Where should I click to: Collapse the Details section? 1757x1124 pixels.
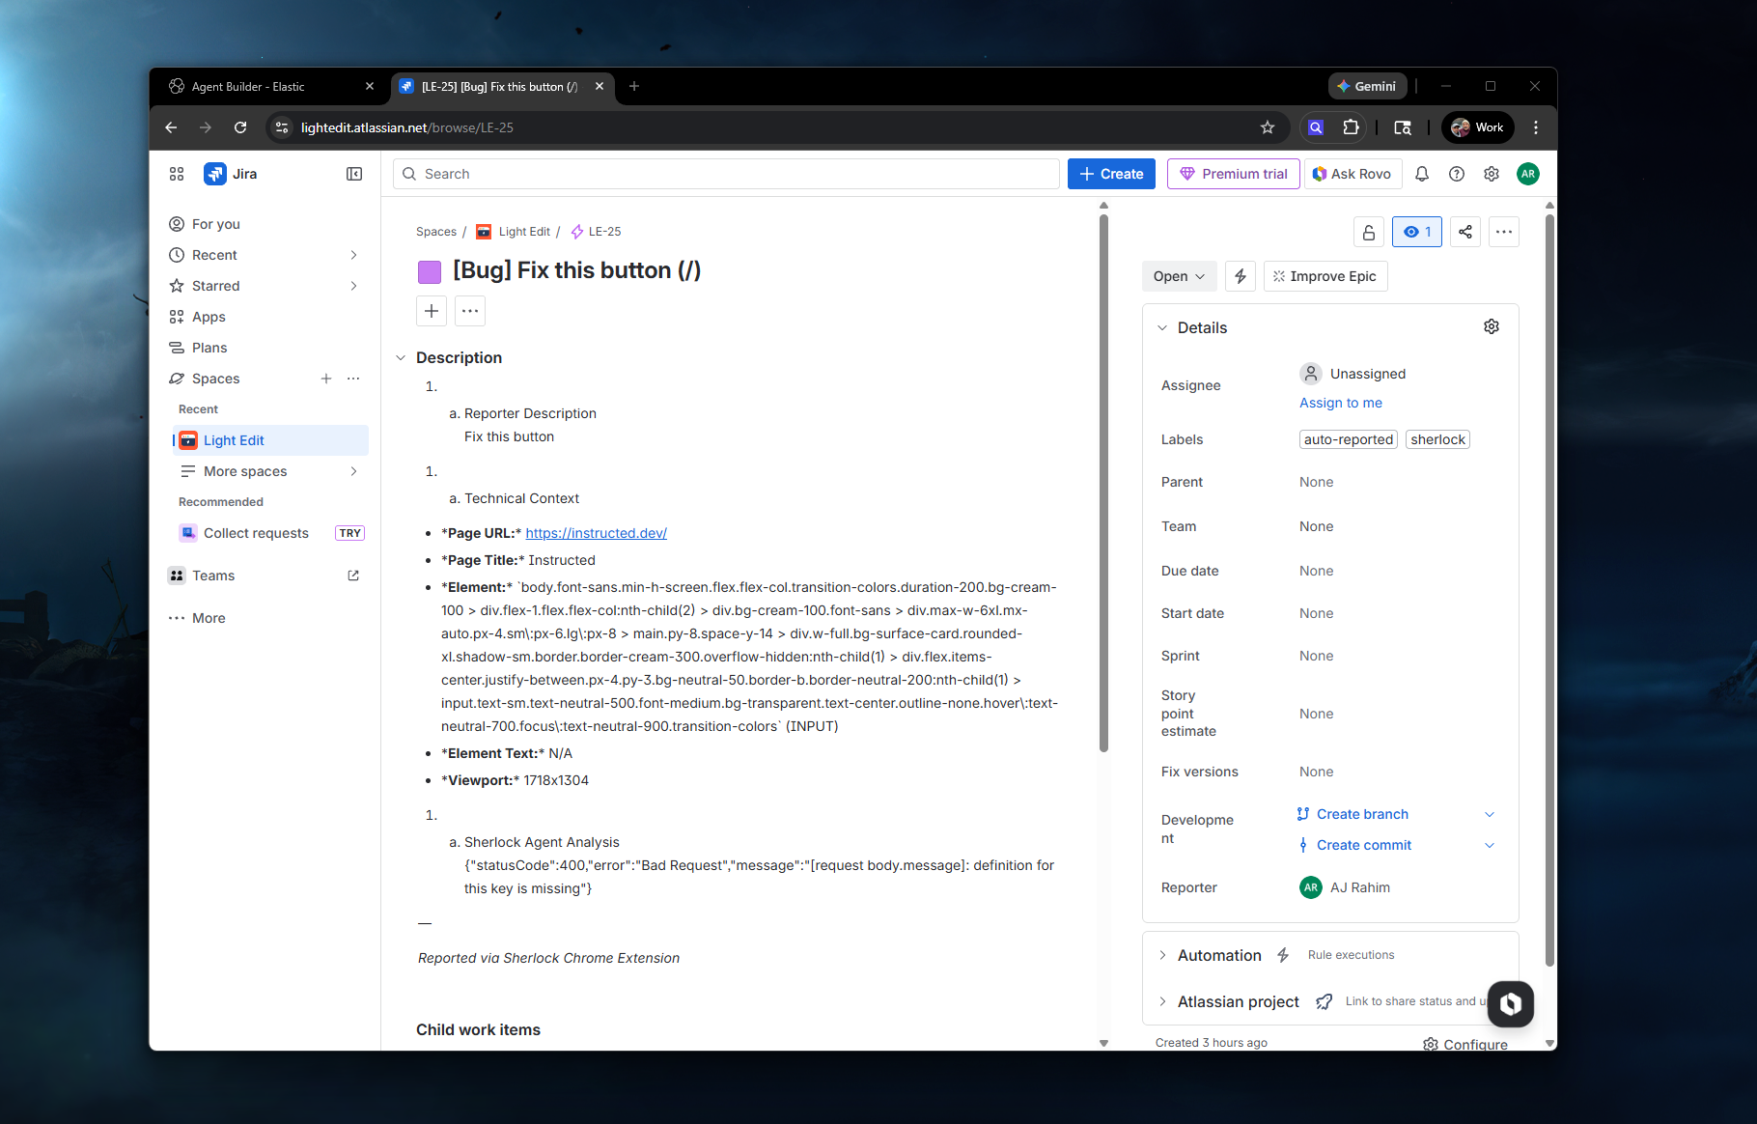point(1162,328)
